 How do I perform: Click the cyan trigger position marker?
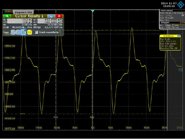(93, 11)
